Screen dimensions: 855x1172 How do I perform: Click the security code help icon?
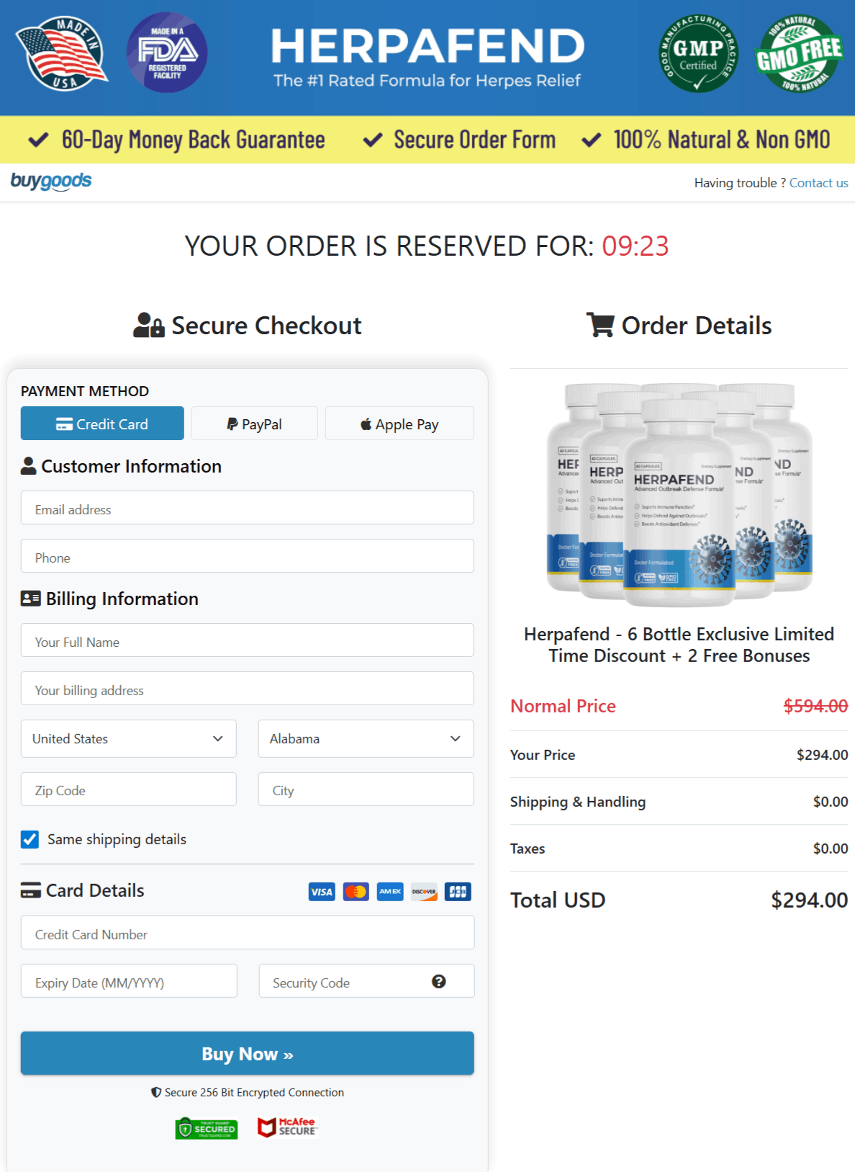click(x=438, y=981)
